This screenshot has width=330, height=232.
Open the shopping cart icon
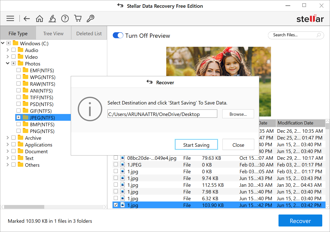click(x=78, y=18)
